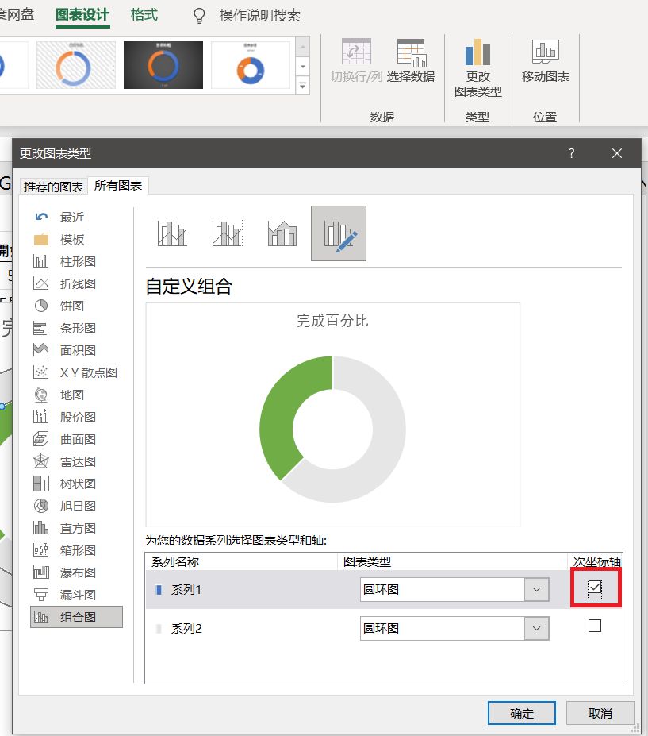Select clustered column-line combo subtype icon
648x736 pixels.
pyautogui.click(x=172, y=233)
